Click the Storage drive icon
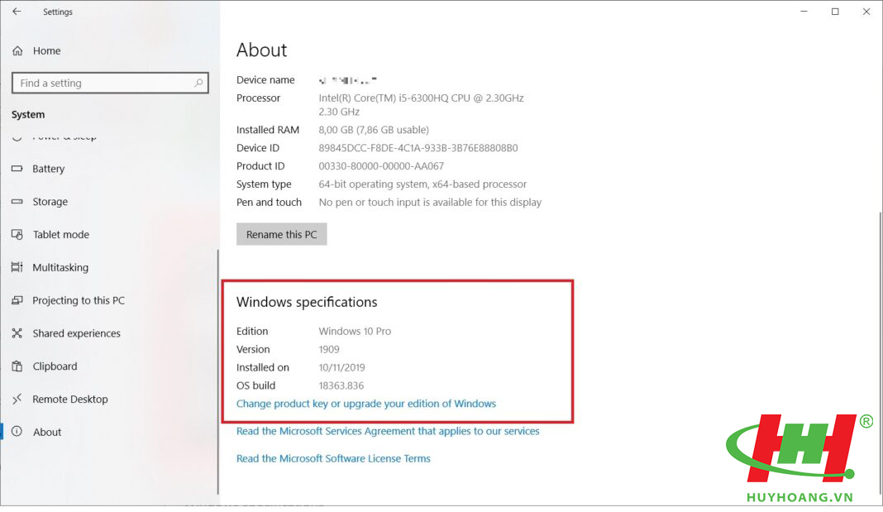 click(x=17, y=201)
